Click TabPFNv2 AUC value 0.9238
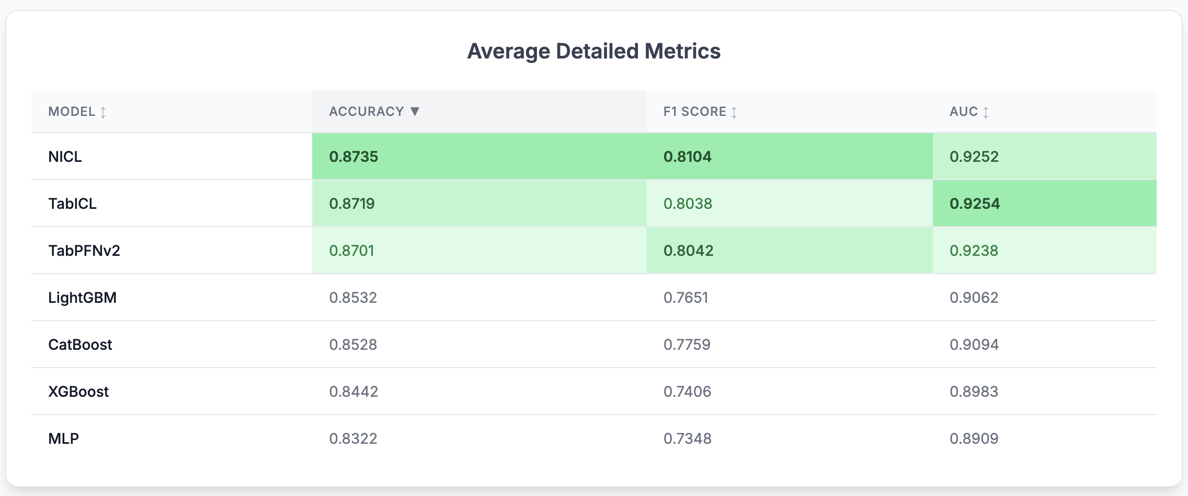1188x496 pixels. click(974, 251)
